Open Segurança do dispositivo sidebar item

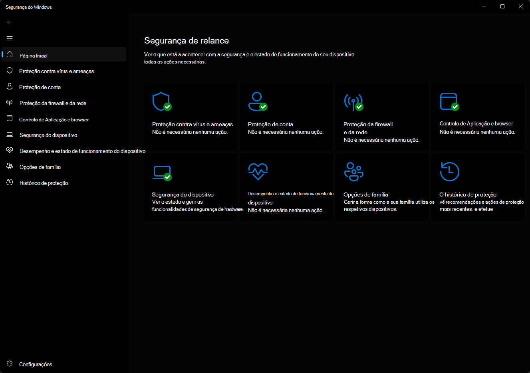(64, 135)
